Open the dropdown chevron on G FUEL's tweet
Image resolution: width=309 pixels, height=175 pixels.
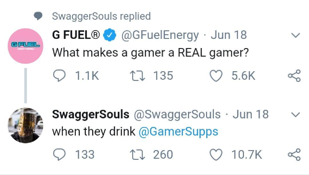point(295,35)
